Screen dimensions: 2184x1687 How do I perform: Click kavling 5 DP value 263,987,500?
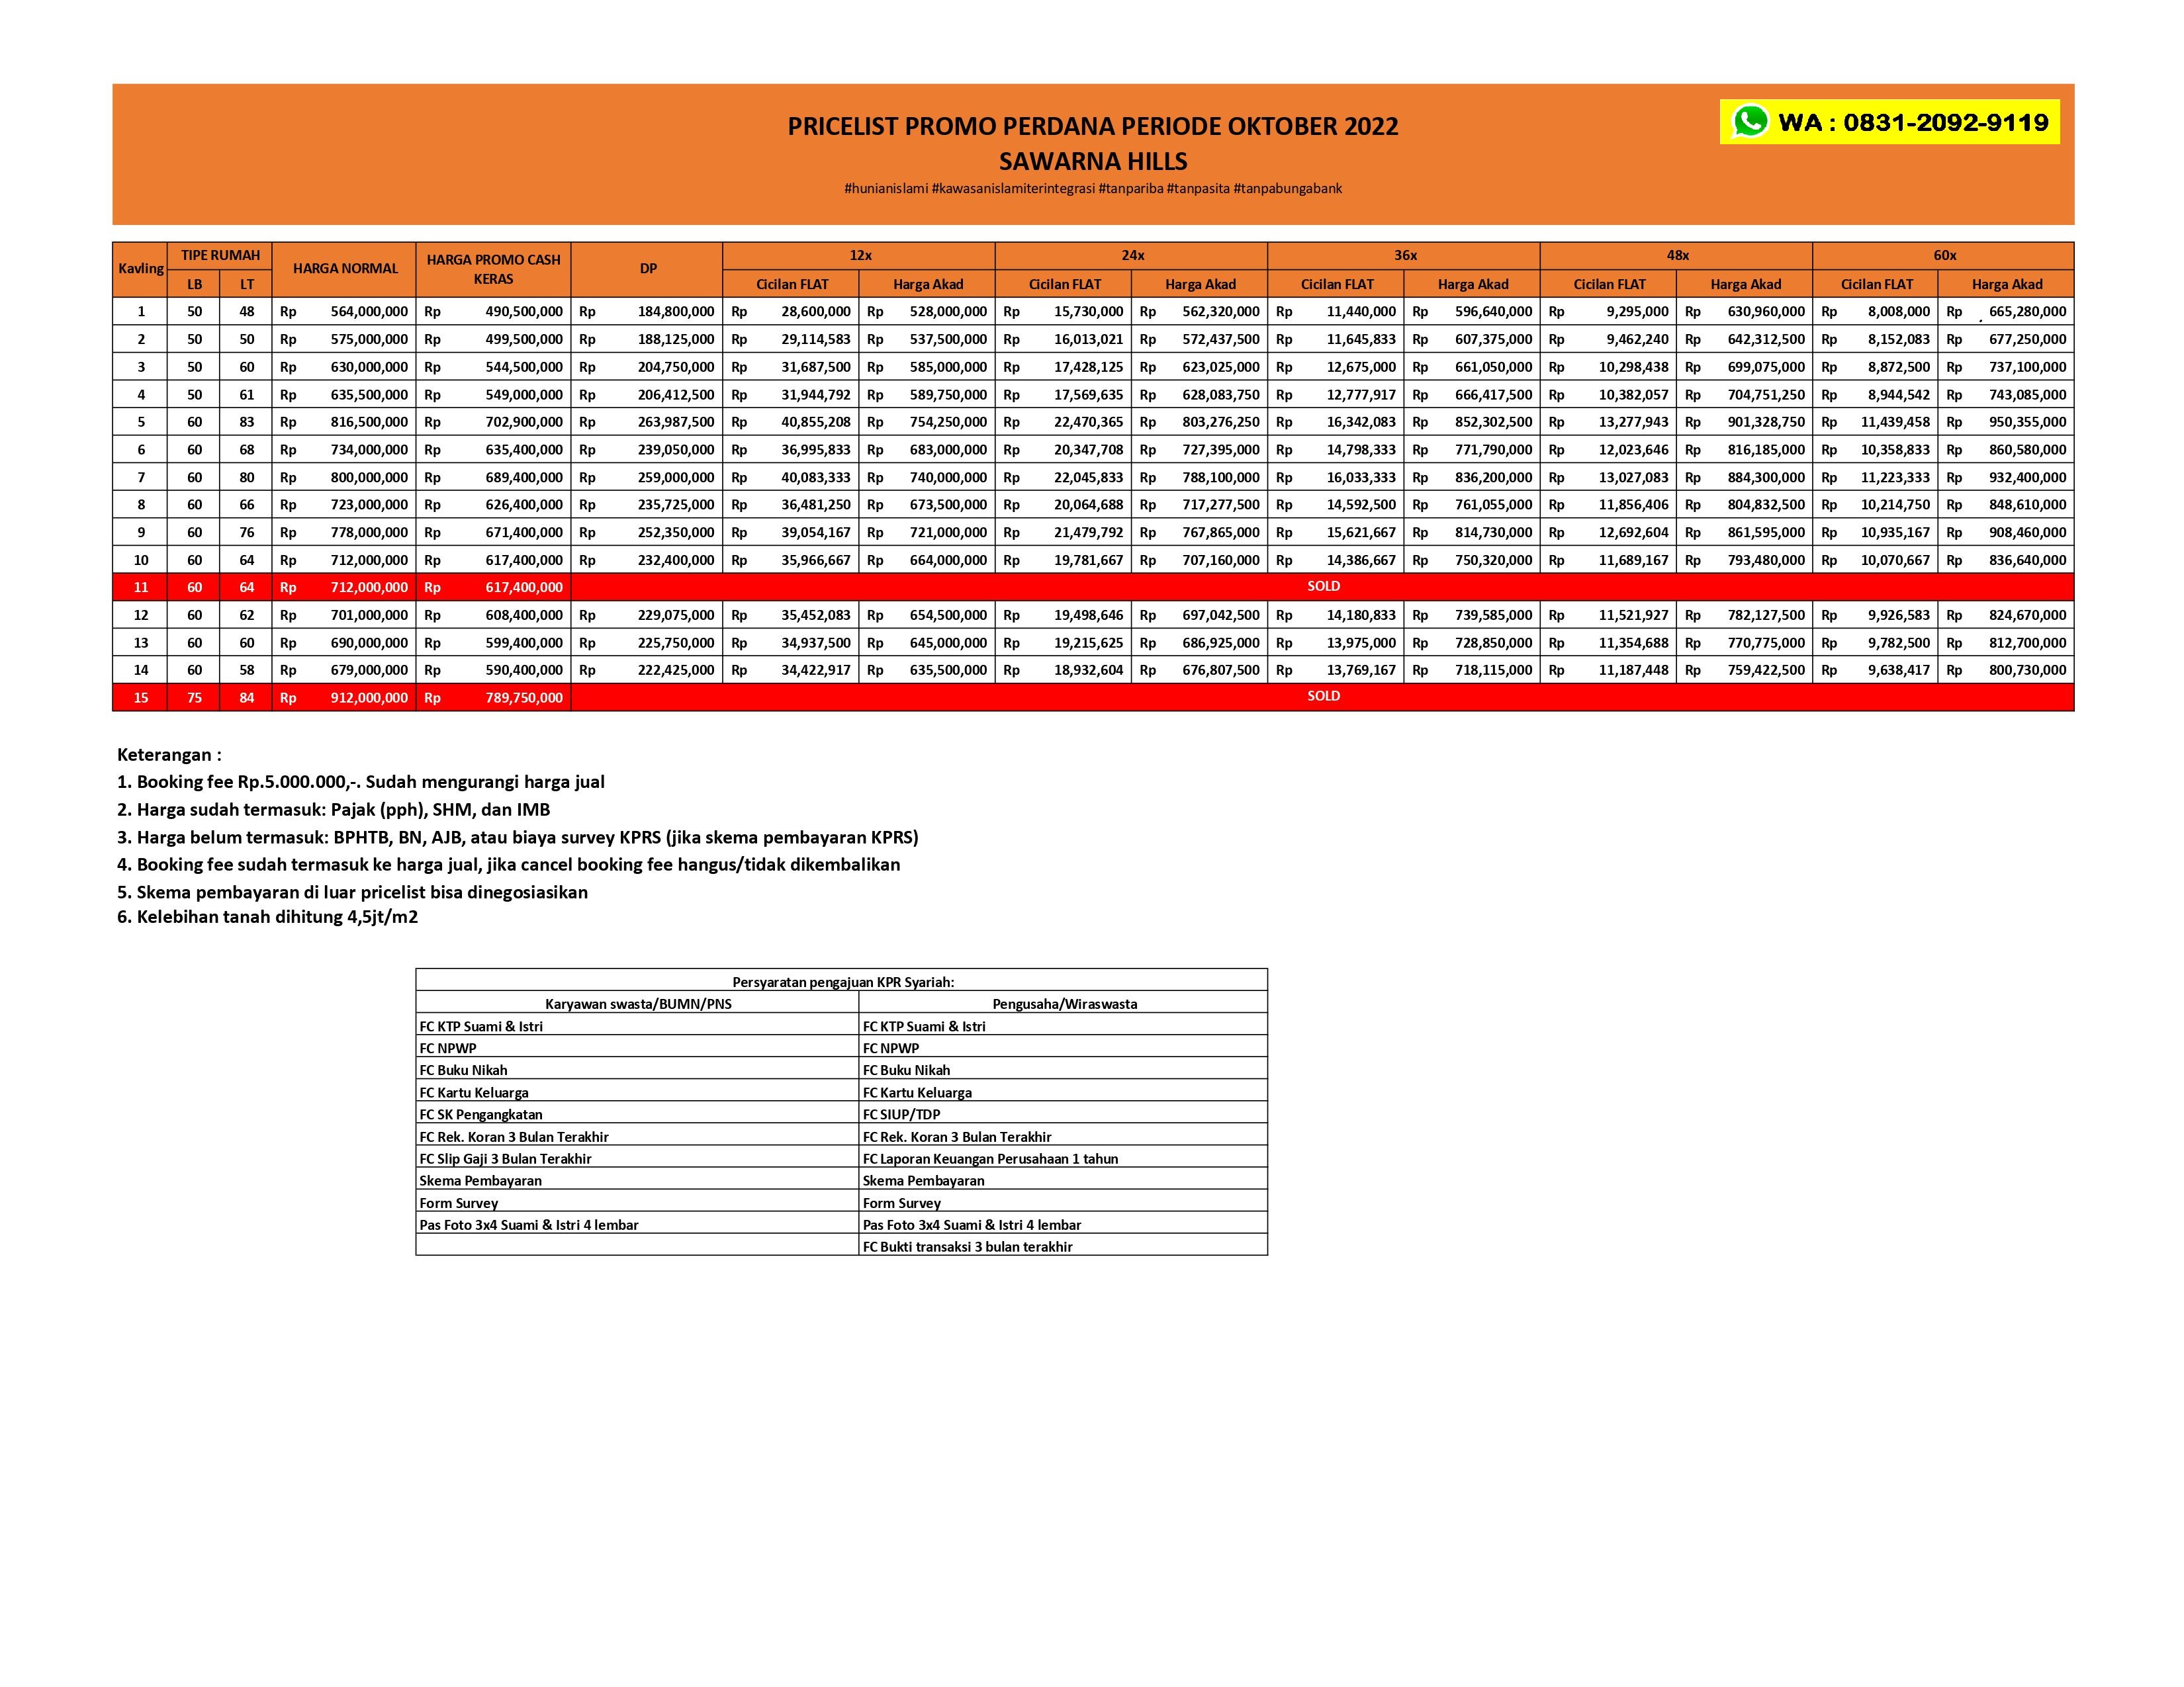click(x=675, y=422)
